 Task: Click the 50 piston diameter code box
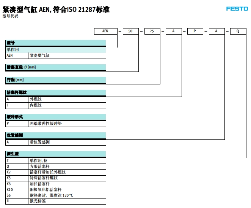(131, 31)
